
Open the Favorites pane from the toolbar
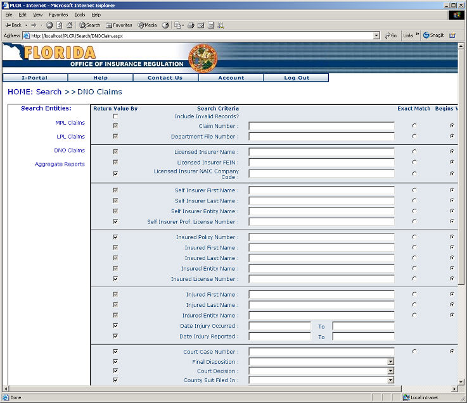(x=119, y=25)
